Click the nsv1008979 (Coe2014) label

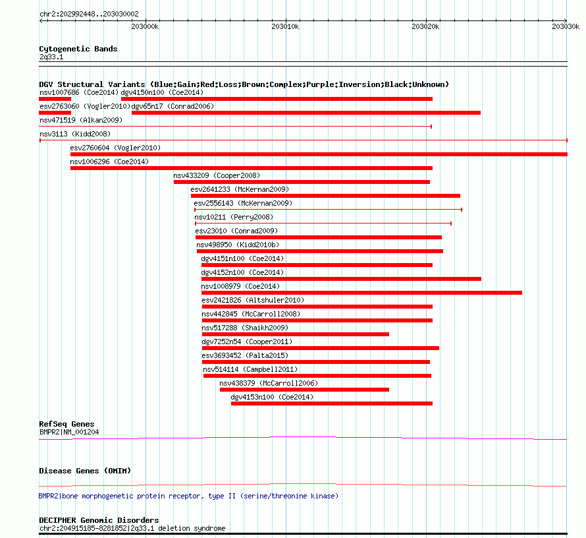coord(241,286)
